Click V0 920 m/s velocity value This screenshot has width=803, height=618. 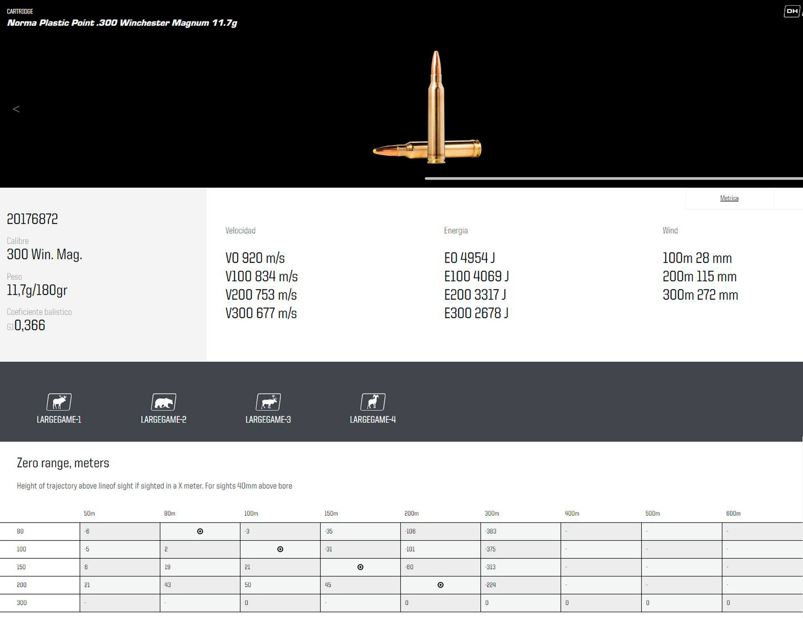coord(255,258)
